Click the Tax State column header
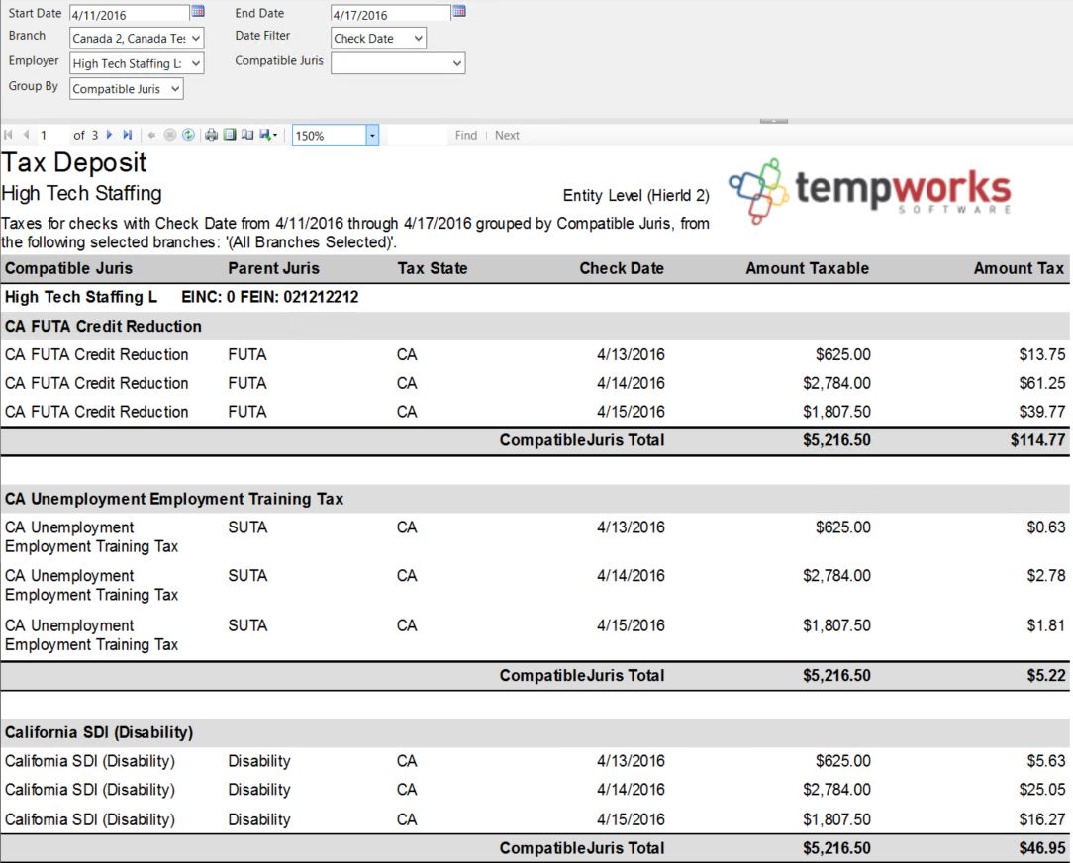1073x863 pixels. click(433, 268)
